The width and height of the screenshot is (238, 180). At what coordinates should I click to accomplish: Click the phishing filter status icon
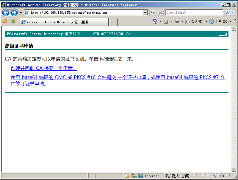tap(134, 176)
